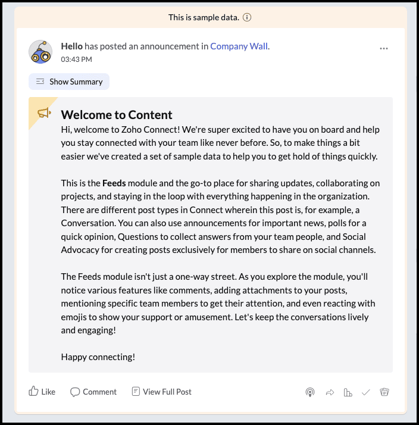
Task: Click the robot avatar of the poster
Action: coord(40,52)
